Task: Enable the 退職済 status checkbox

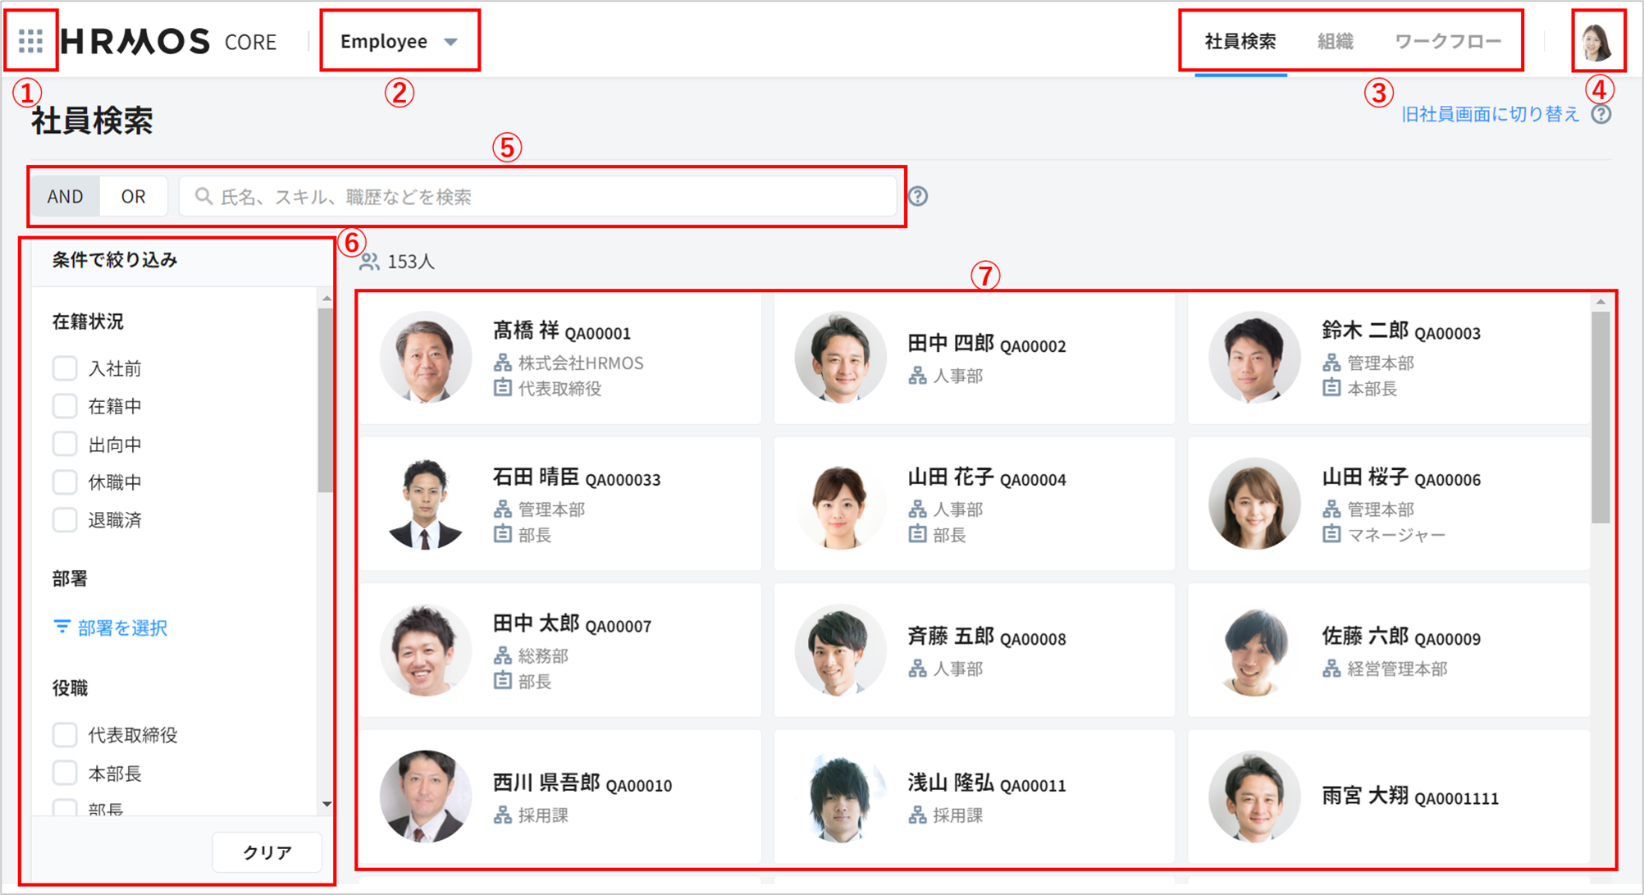Action: coord(65,520)
